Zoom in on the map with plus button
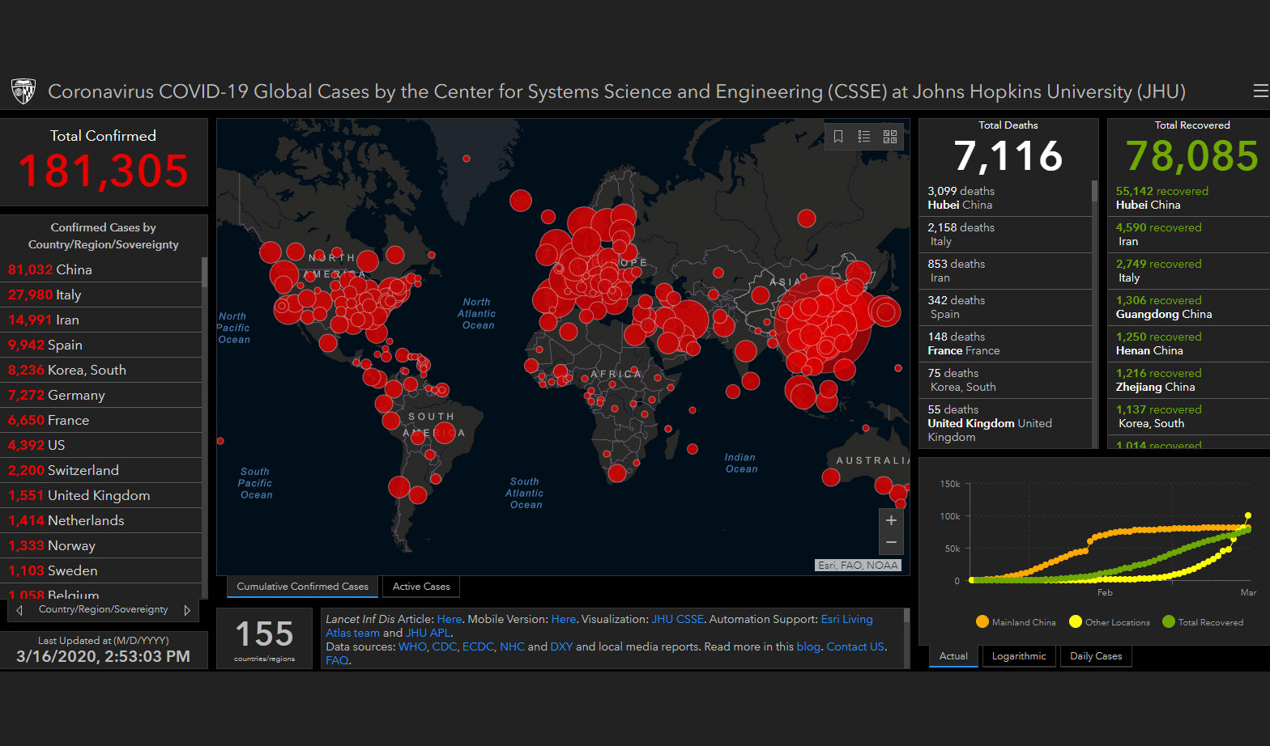 [891, 520]
